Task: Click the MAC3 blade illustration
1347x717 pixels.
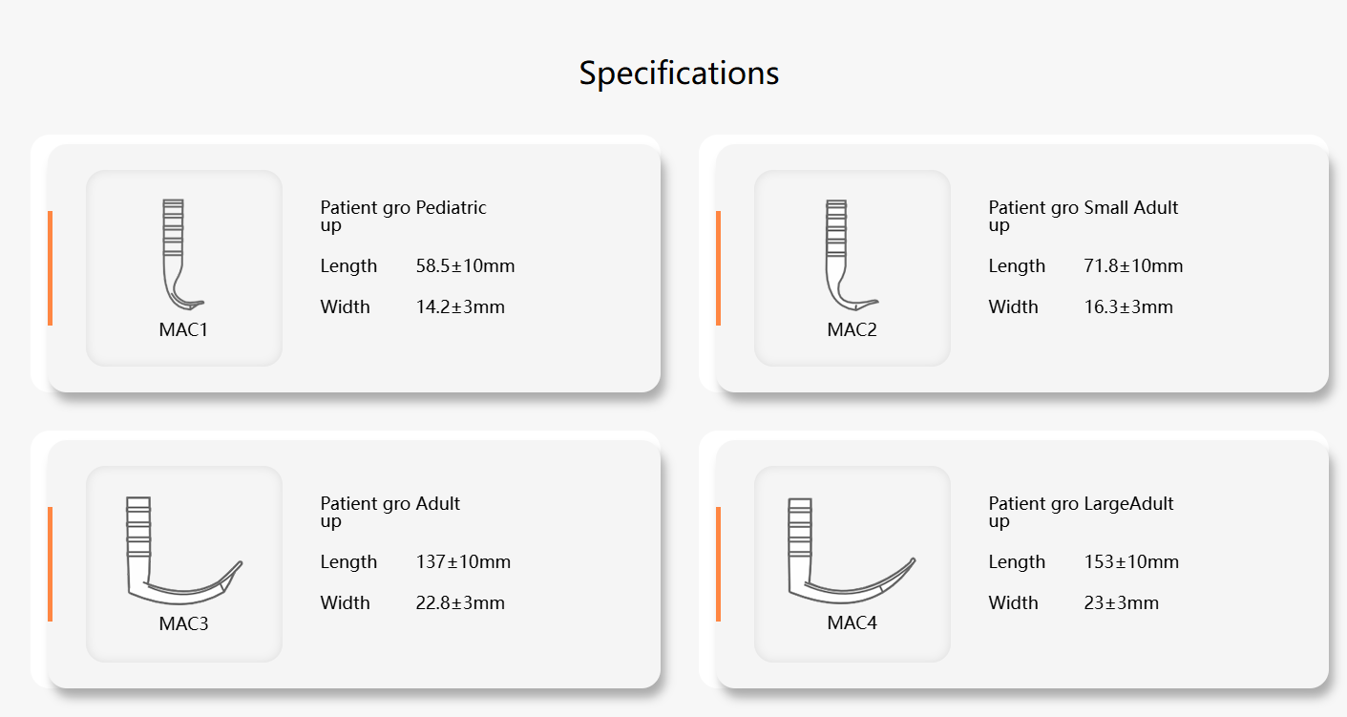Action: [183, 551]
